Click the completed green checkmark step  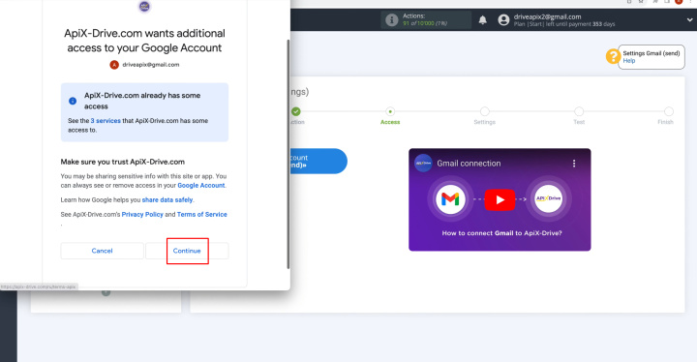(x=296, y=111)
